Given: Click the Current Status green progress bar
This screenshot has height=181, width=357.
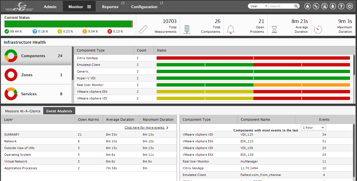Looking at the screenshot, I should pyautogui.click(x=68, y=24).
